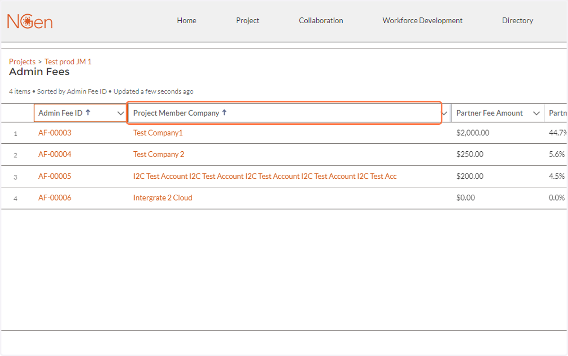Screen dimensions: 568x356
Task: Open the Workforce Development menu item
Action: tap(423, 20)
